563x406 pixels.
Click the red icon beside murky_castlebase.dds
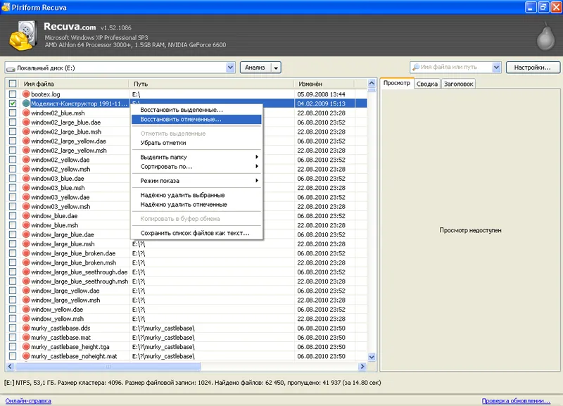(26, 328)
